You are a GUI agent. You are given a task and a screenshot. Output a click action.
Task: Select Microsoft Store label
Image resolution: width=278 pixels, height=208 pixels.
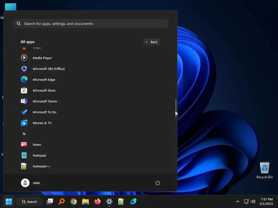click(44, 90)
